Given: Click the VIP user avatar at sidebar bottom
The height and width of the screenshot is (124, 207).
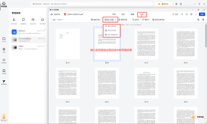Looking at the screenshot, I should (4, 116).
